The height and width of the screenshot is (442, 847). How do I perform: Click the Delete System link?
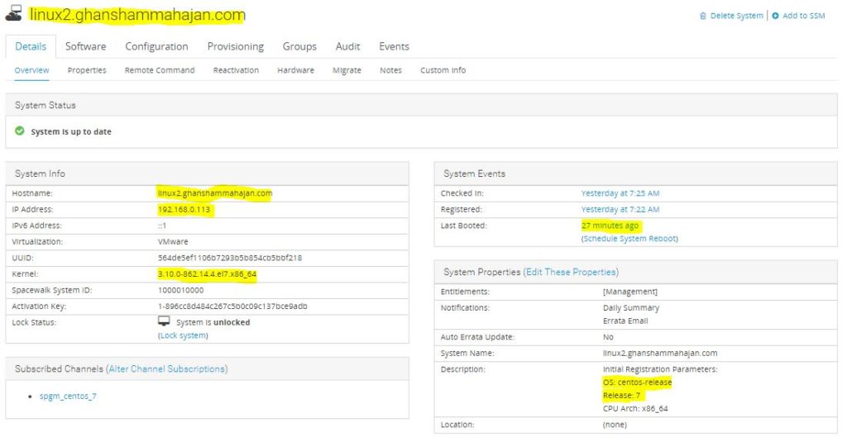click(x=736, y=16)
